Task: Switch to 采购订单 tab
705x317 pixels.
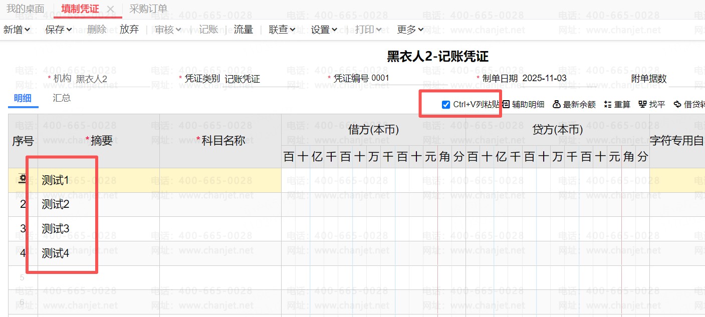Action: coord(148,9)
